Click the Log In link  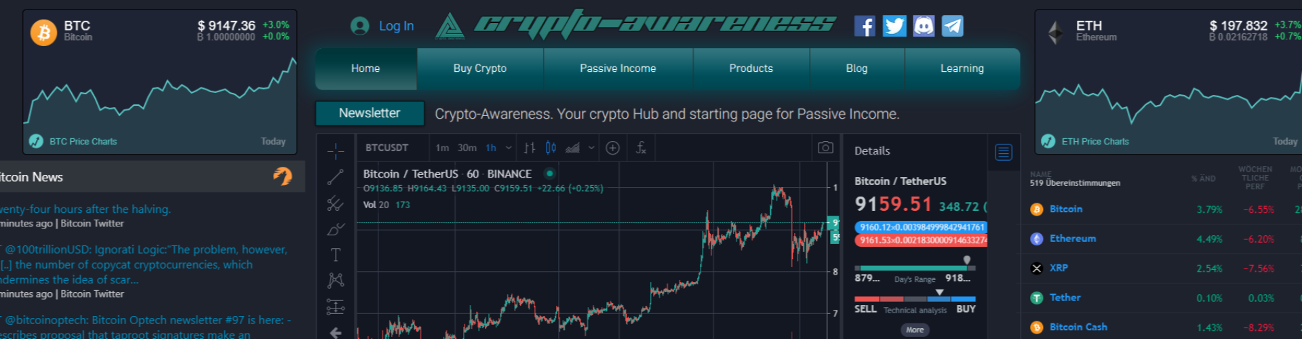pyautogui.click(x=396, y=26)
